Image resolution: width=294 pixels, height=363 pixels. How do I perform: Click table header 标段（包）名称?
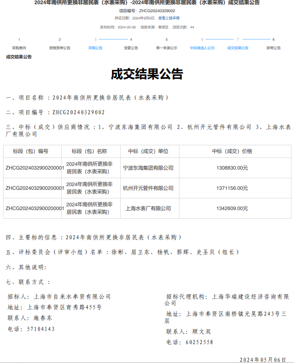(x=89, y=151)
